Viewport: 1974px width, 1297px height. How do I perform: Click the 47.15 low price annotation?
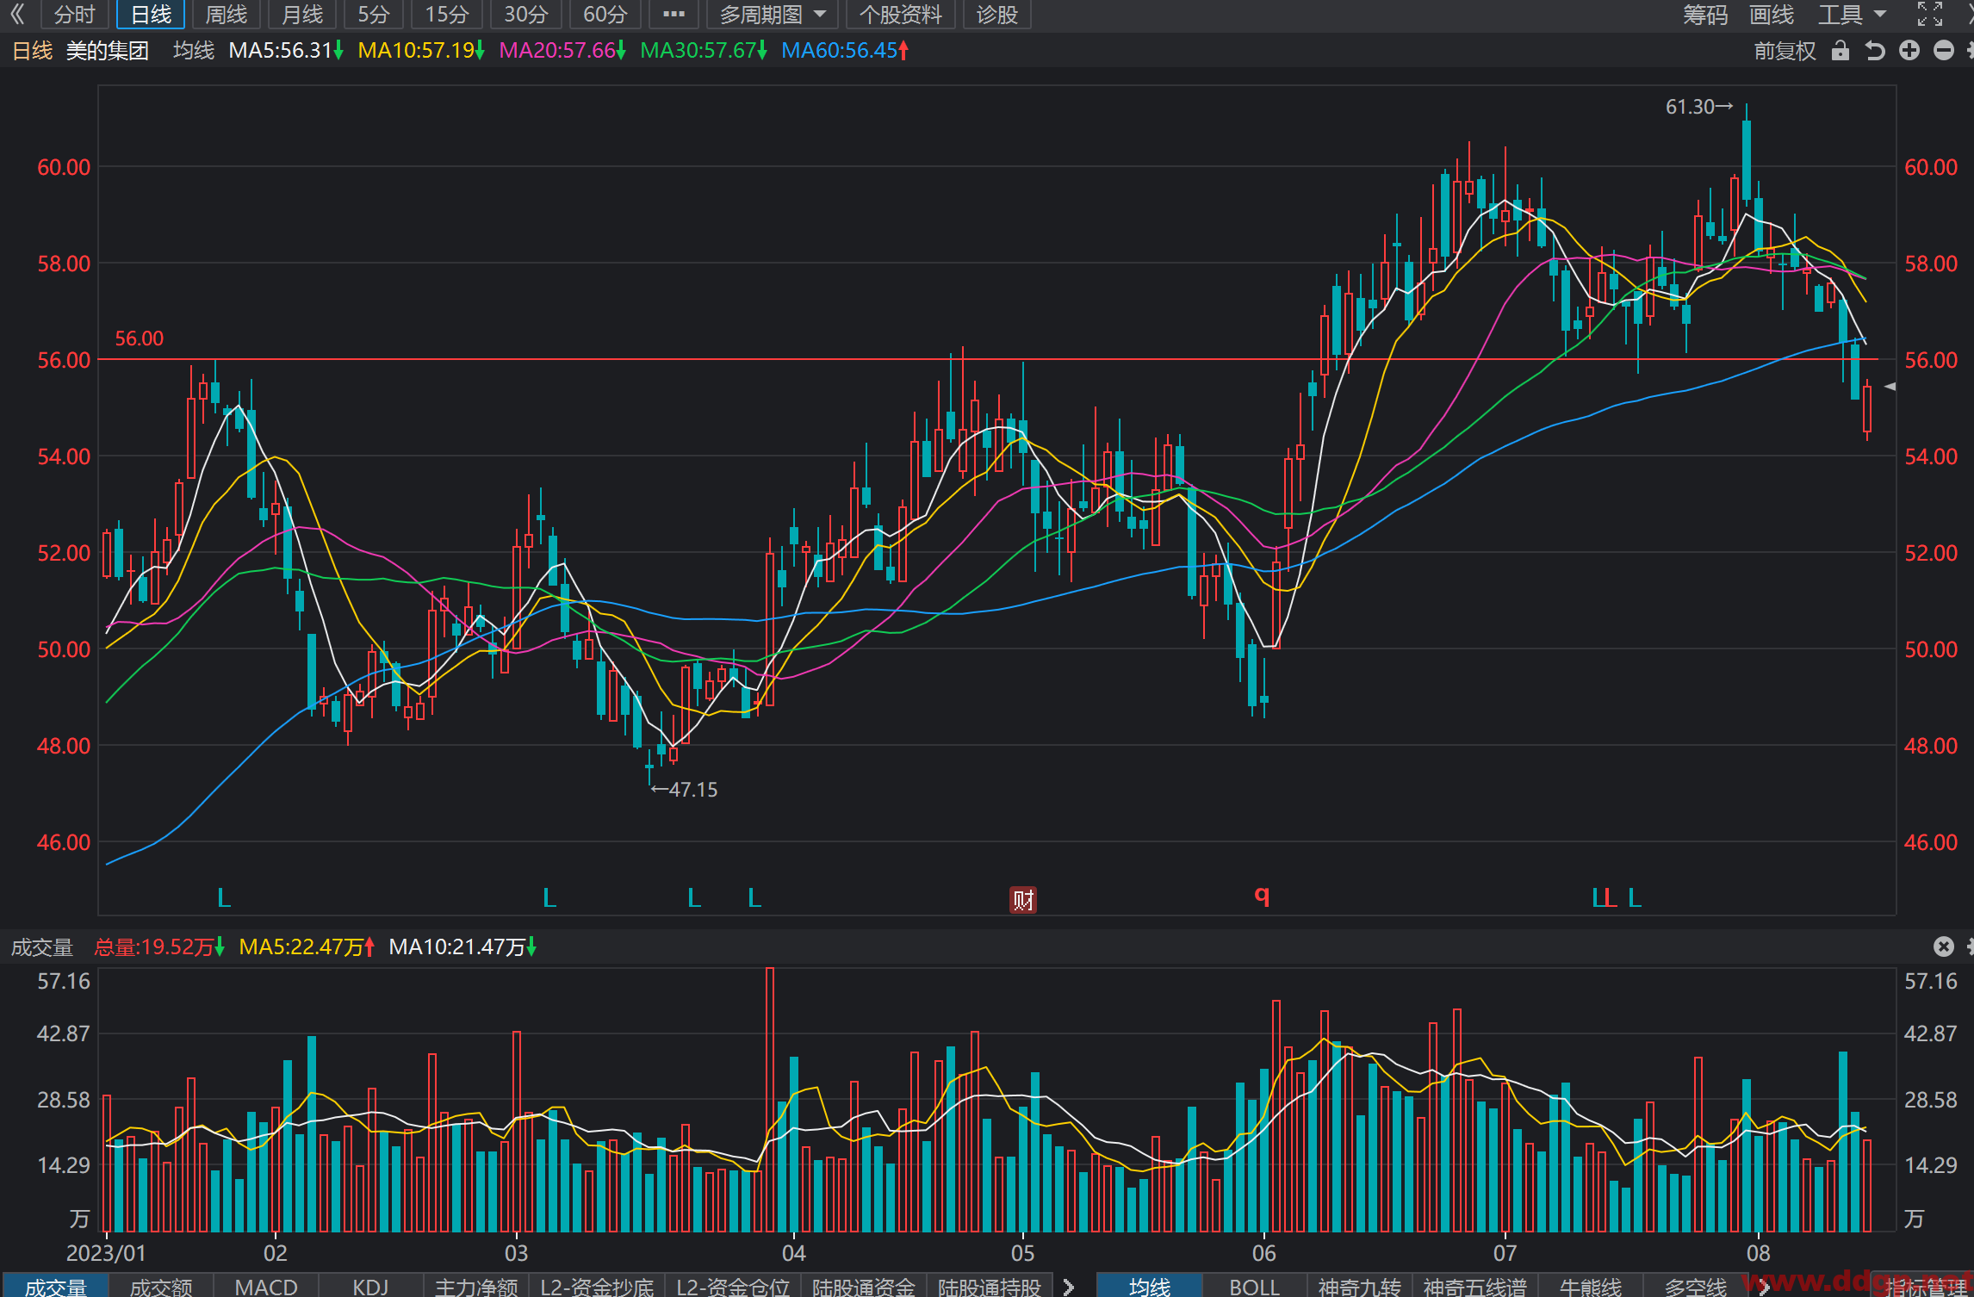684,790
